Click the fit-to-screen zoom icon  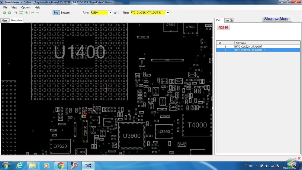(21, 13)
